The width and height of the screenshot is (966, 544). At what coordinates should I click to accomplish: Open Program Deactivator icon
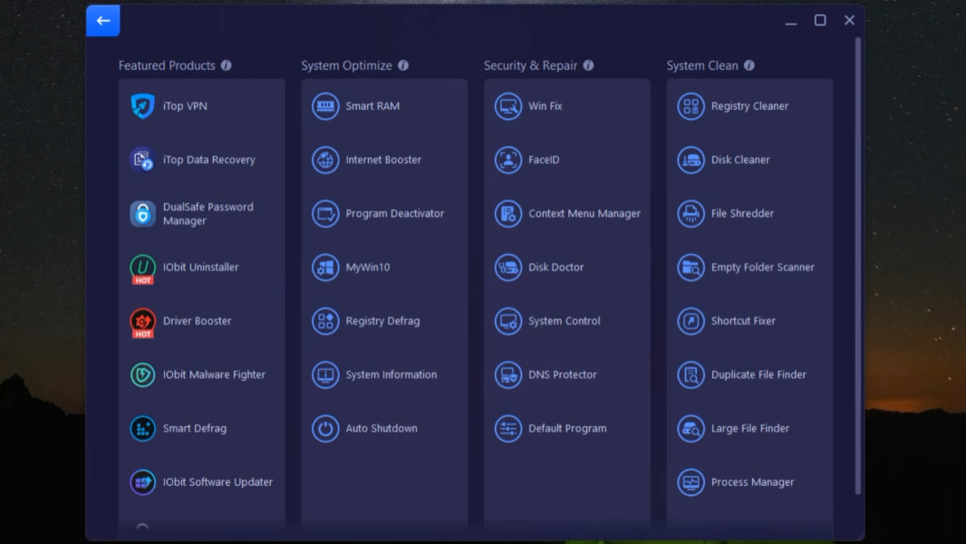[x=325, y=213]
